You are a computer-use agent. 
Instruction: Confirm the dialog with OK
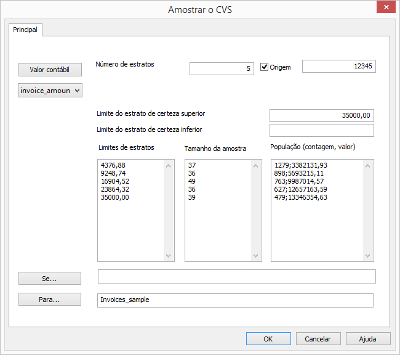[x=268, y=338]
